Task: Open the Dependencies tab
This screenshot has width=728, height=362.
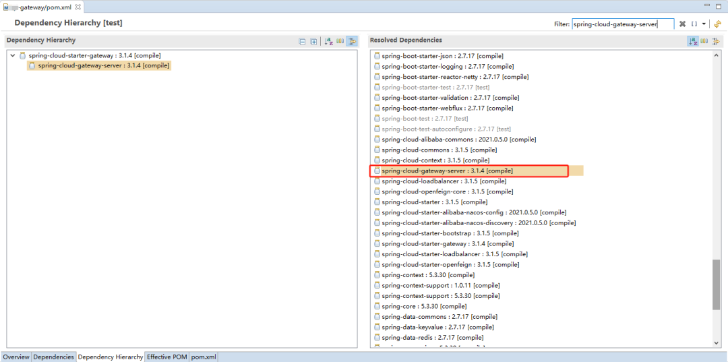Action: (53, 357)
